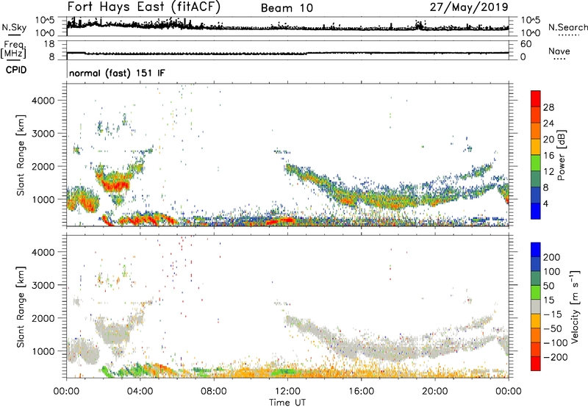Click the "200" value on velocity colorbar
The image size is (588, 407).
[x=552, y=257]
